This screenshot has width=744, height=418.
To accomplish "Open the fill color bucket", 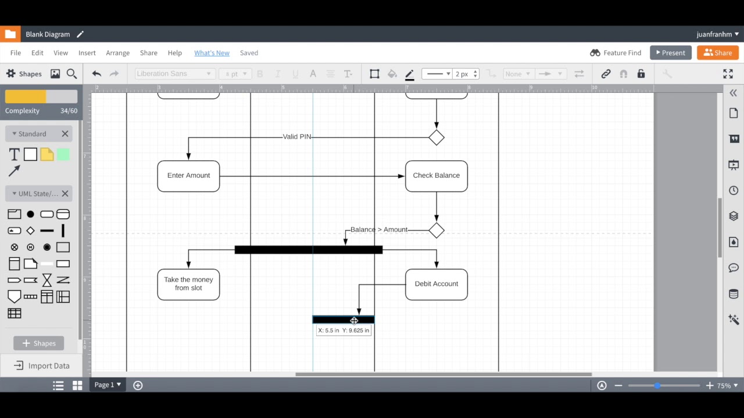I will click(x=392, y=74).
